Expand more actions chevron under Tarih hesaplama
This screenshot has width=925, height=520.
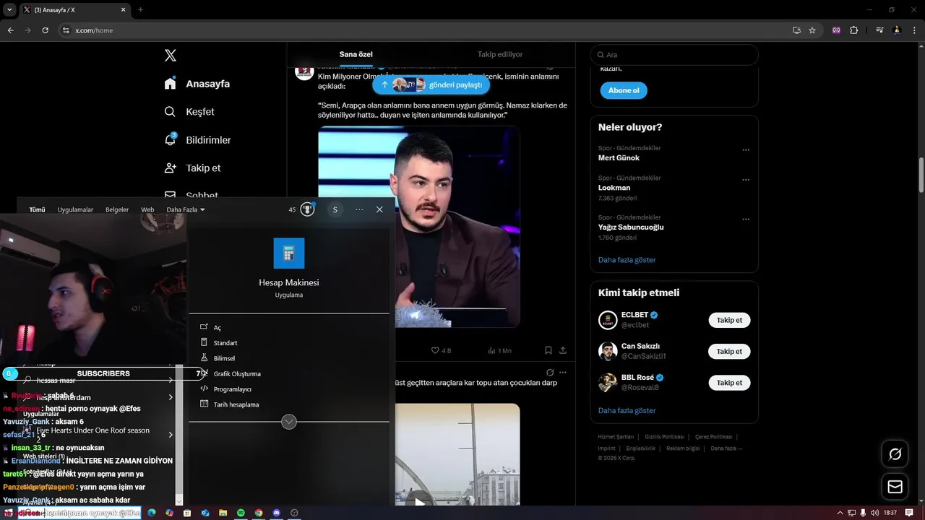(x=289, y=422)
